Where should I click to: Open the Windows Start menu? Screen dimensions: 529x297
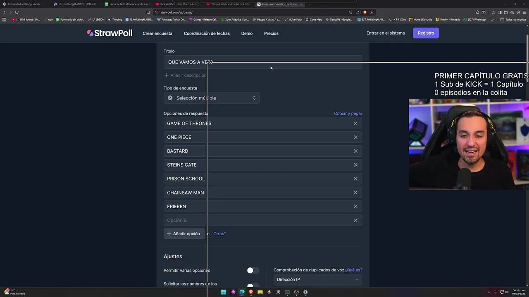(224, 292)
